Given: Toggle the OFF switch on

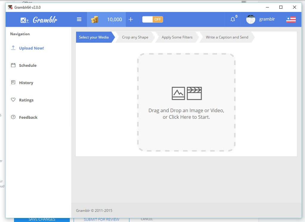Looking at the screenshot, I should [x=152, y=19].
